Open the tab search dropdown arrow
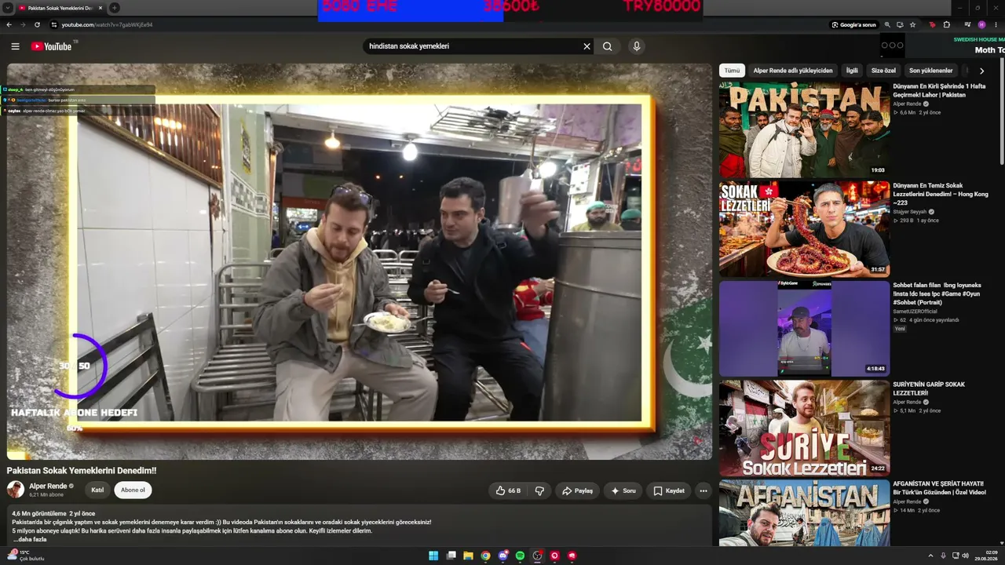This screenshot has height=565, width=1005. point(7,8)
